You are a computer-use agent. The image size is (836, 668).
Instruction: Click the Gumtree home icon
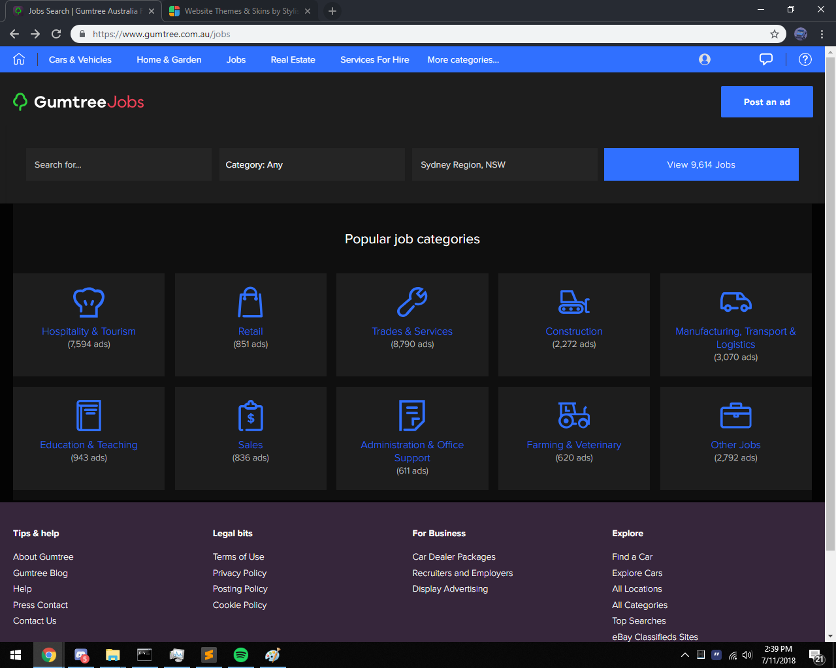[19, 59]
